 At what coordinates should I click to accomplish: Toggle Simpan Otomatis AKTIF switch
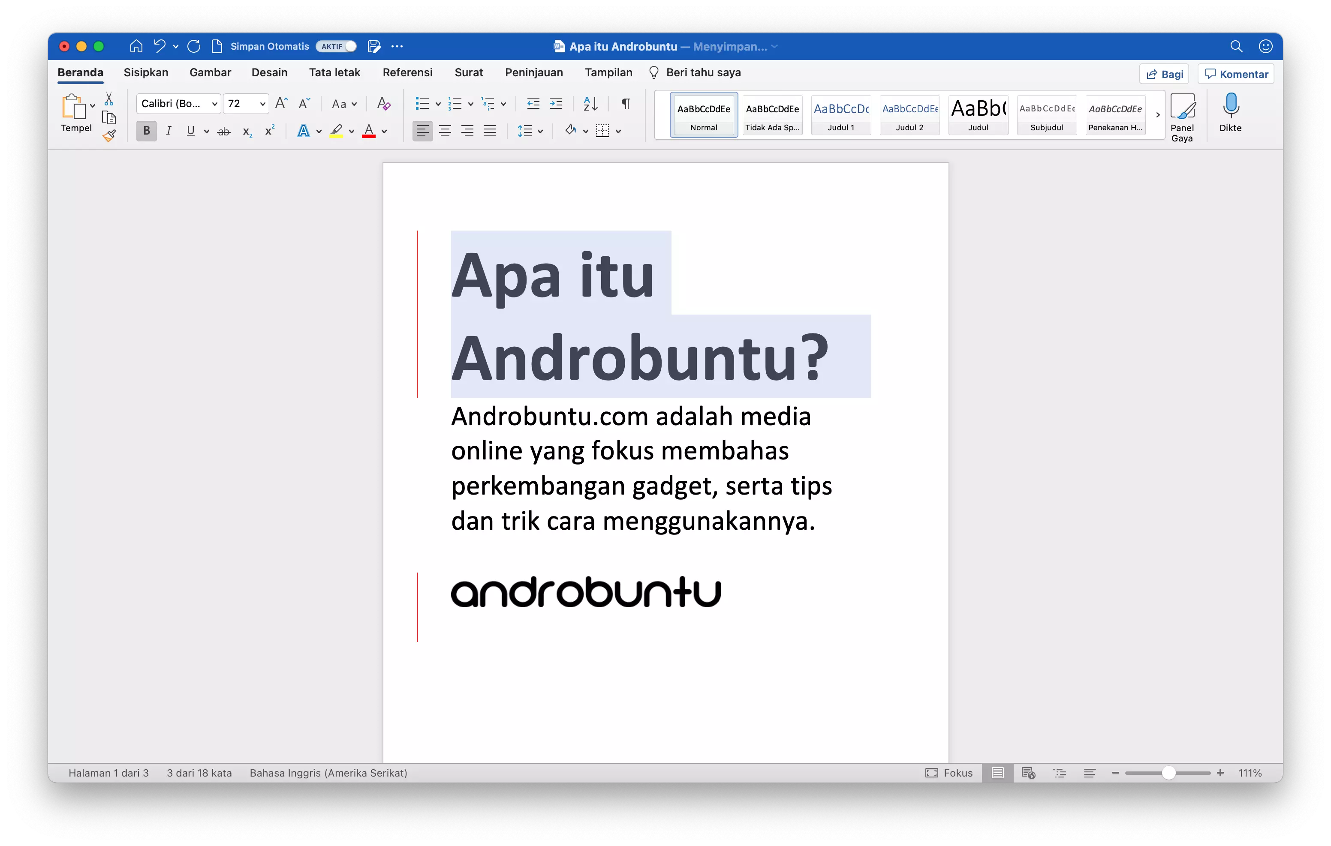[336, 46]
